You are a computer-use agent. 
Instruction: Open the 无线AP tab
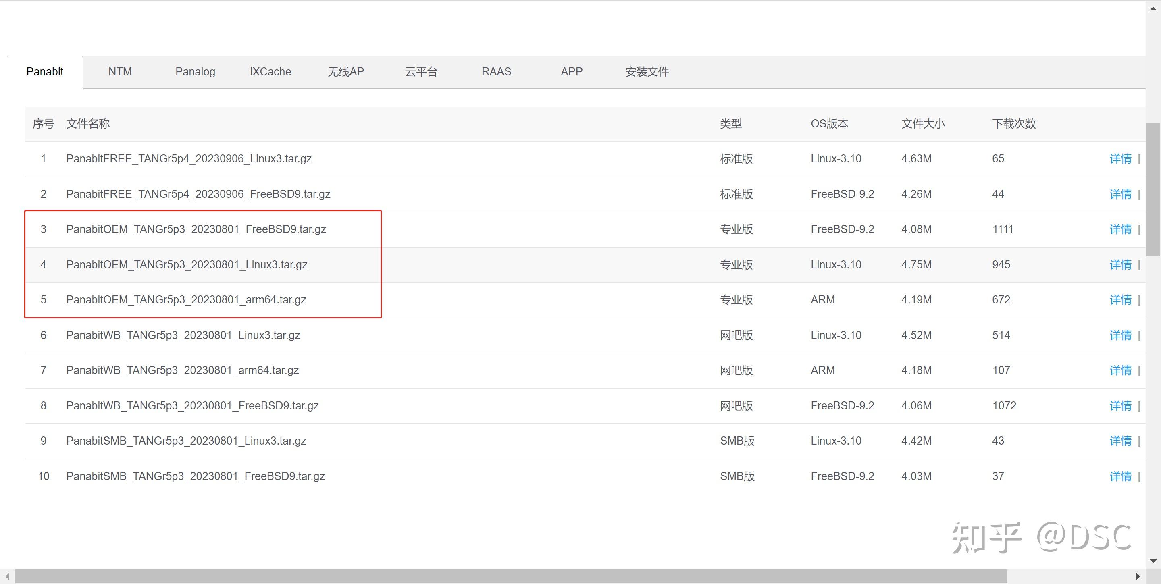[x=346, y=72]
